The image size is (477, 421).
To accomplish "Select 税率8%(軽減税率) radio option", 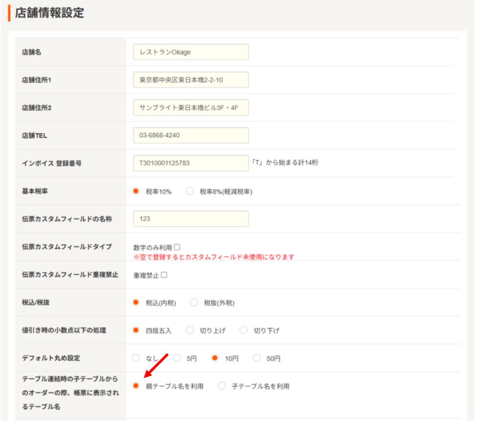I will pos(190,192).
